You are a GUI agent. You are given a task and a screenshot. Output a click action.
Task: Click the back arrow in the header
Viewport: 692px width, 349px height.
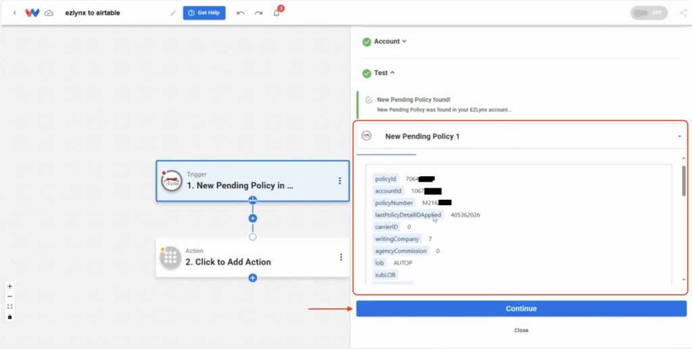tap(15, 13)
